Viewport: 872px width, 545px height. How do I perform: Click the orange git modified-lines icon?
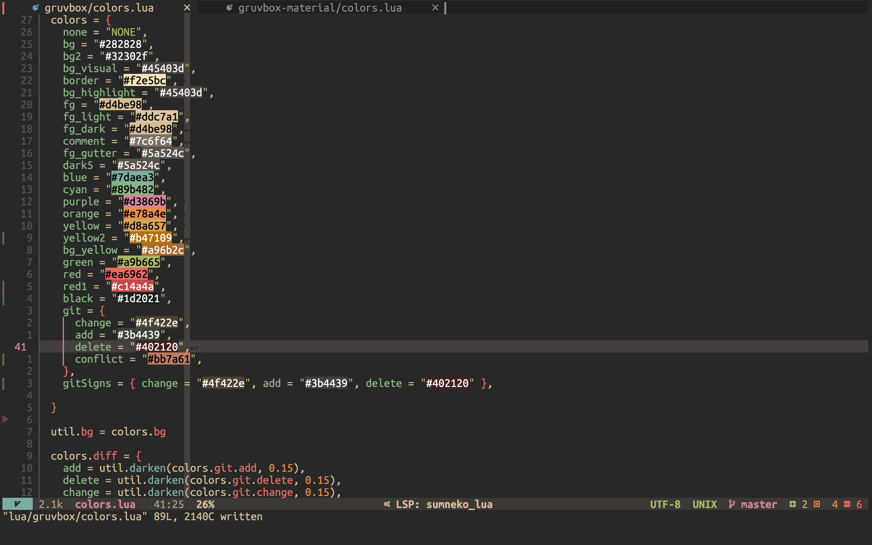(817, 504)
